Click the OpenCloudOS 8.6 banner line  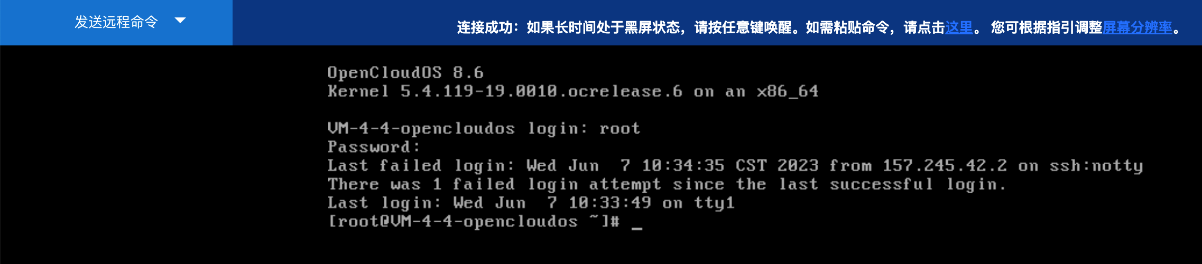[x=405, y=72]
